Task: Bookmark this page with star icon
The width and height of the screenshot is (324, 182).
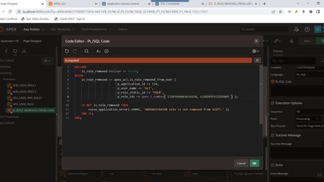Action: [280, 12]
